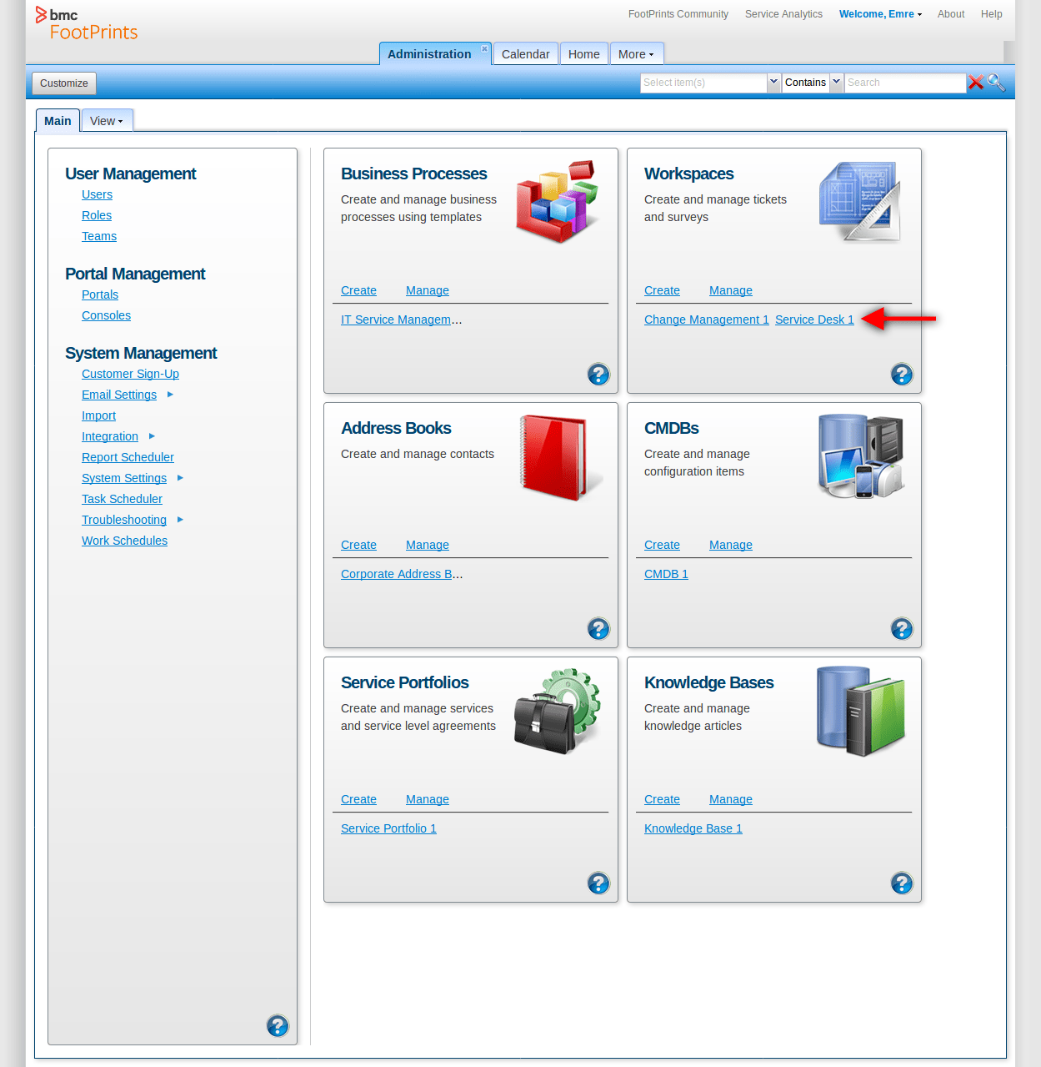The height and width of the screenshot is (1067, 1041).
Task: Open the Workspaces panel help icon
Action: (902, 375)
